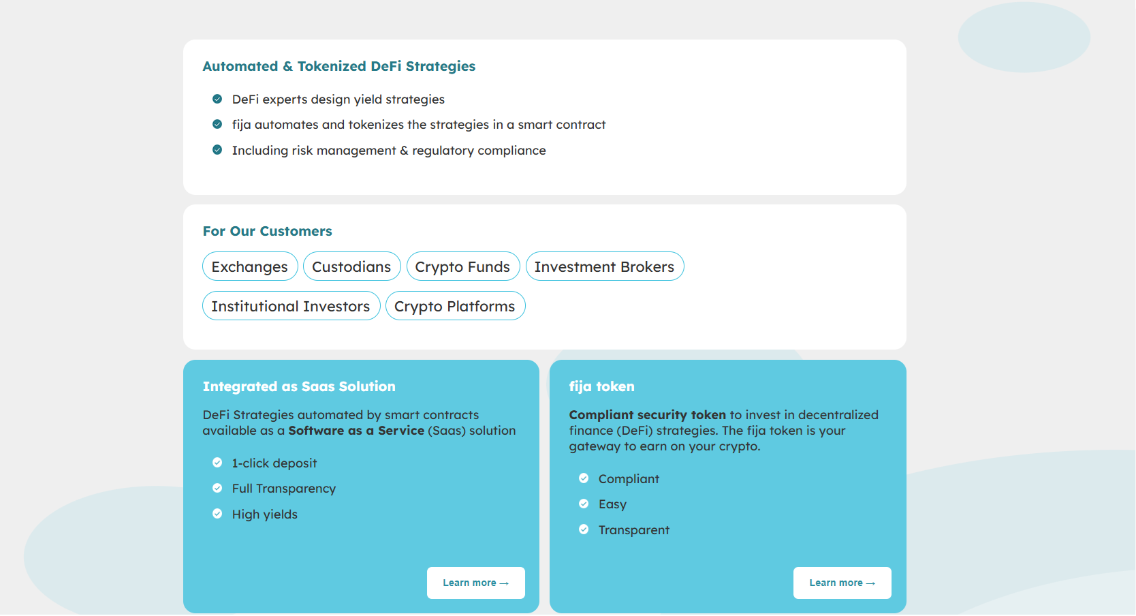
Task: Select the Custodians customer tag
Action: point(351,266)
